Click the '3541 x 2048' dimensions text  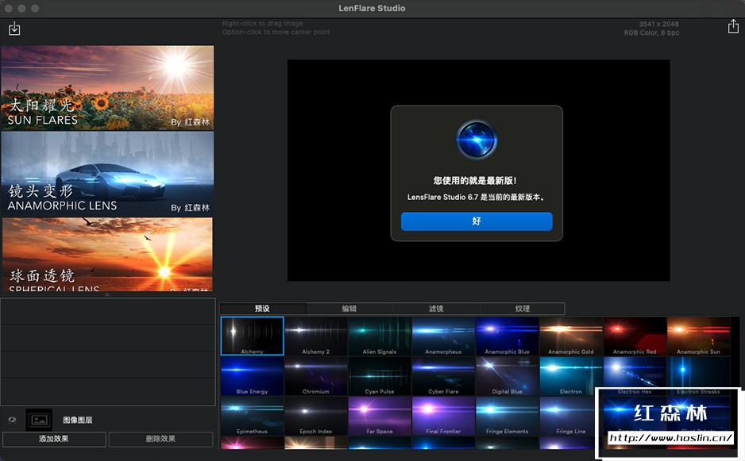click(658, 24)
